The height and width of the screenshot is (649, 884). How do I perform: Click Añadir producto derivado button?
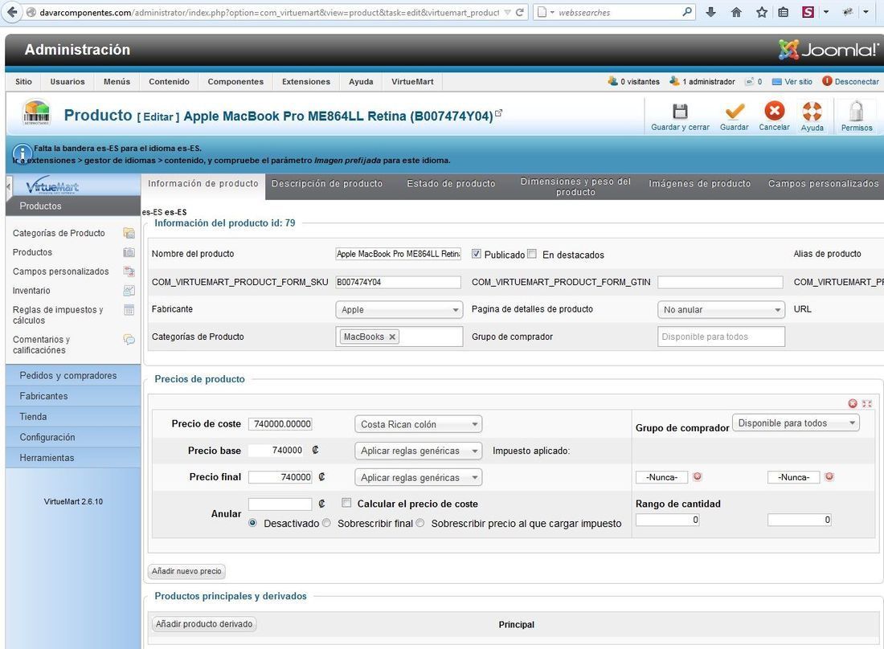point(204,624)
